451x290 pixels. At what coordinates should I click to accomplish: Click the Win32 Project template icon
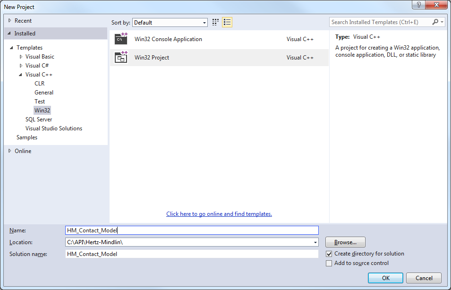[121, 58]
